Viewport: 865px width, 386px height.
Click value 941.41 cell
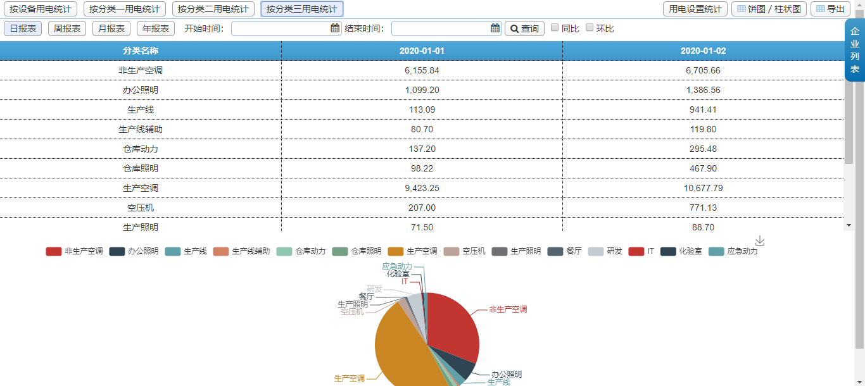703,109
